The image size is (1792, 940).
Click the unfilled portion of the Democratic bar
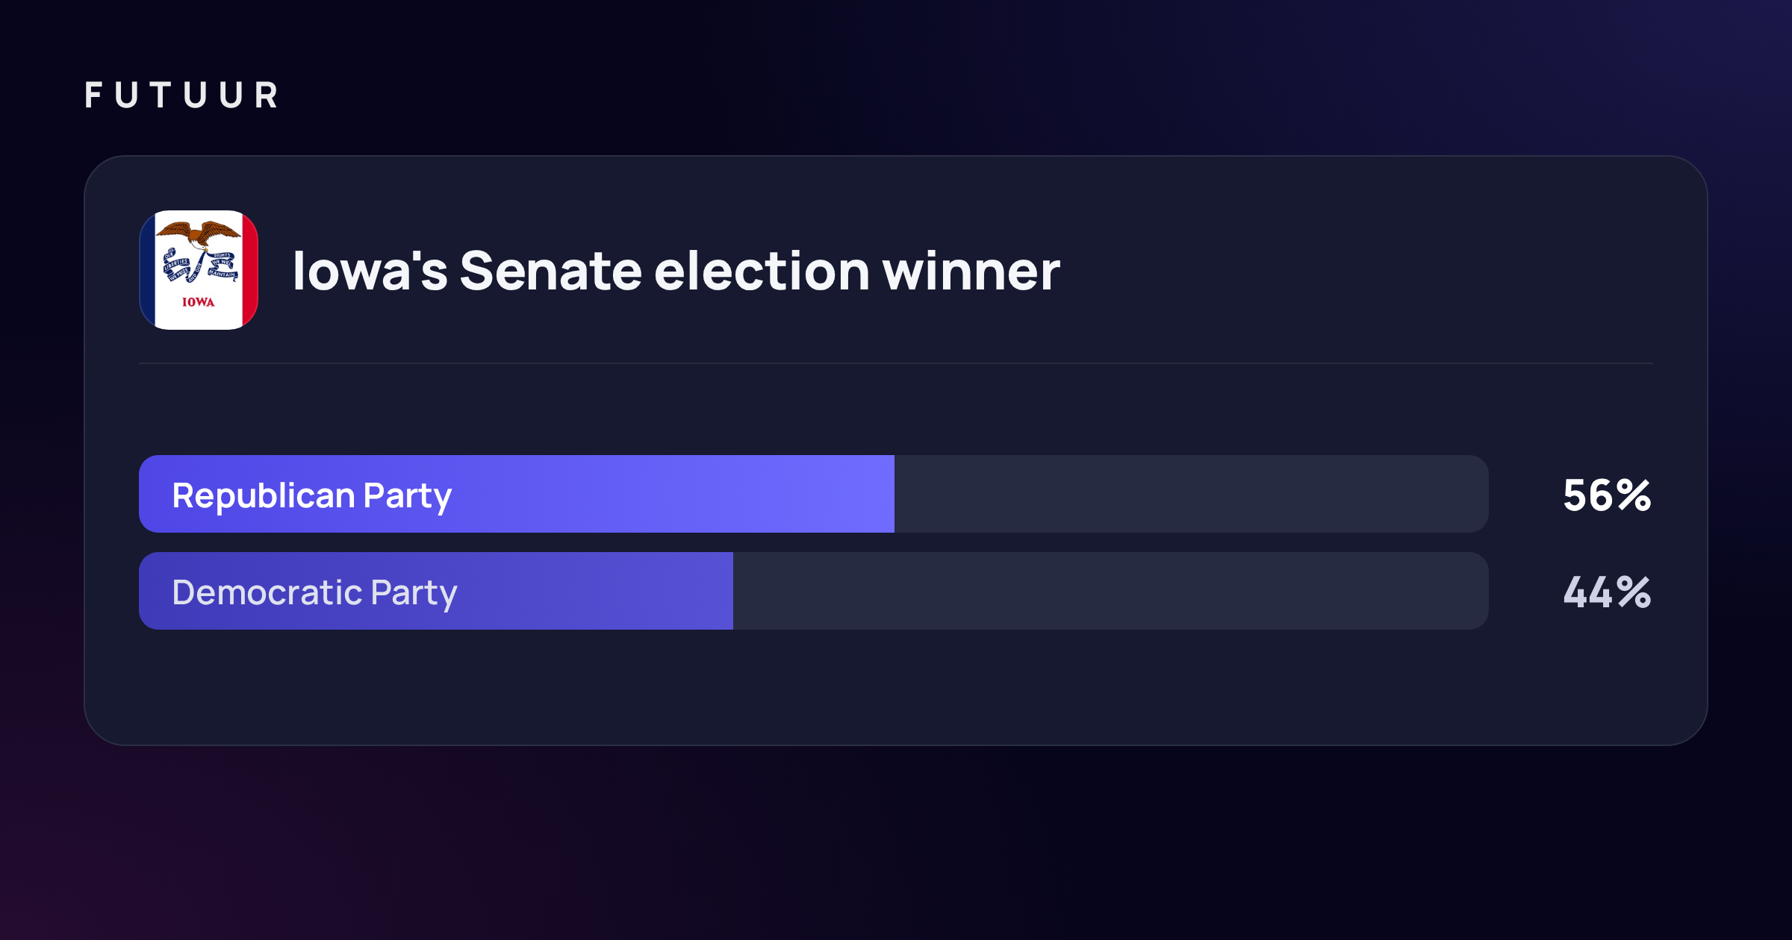pyautogui.click(x=1111, y=591)
